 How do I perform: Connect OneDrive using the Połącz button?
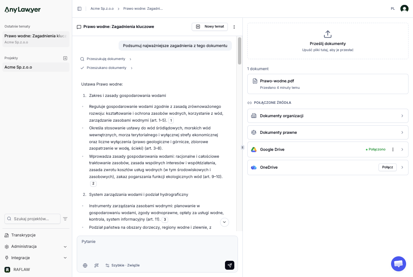pyautogui.click(x=387, y=167)
